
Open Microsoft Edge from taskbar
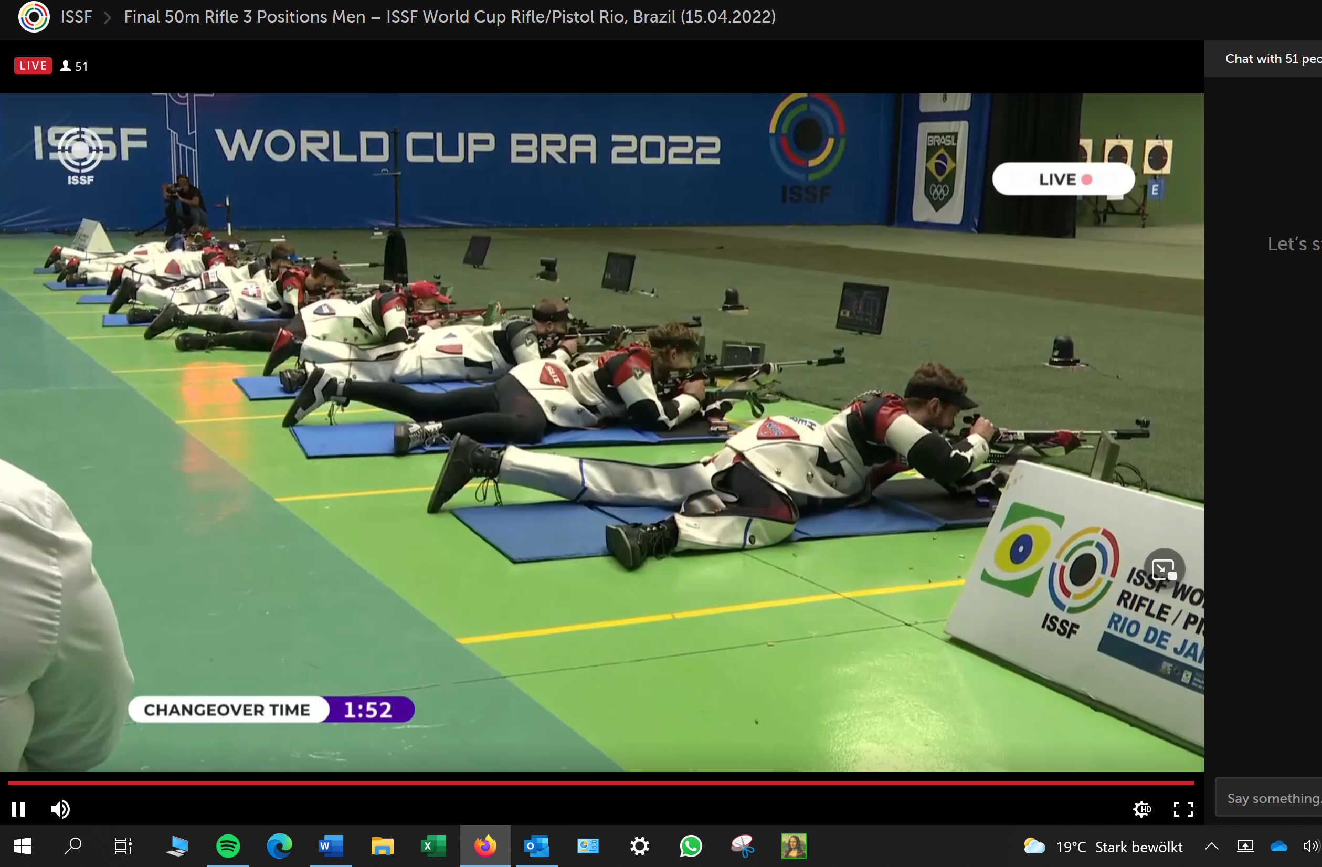(x=279, y=846)
